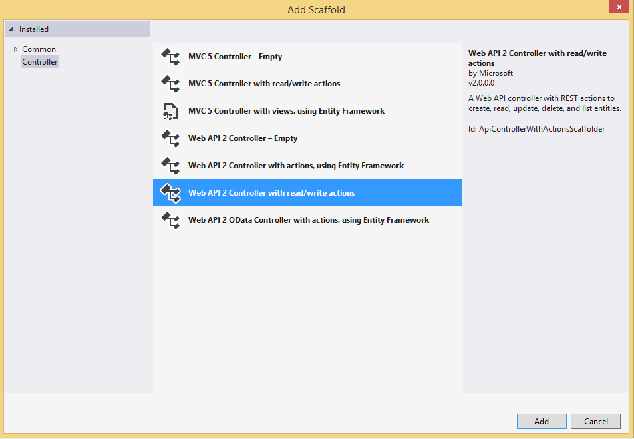Click the "Id: ApiControllerWithActionsScaffolder" text

point(537,129)
